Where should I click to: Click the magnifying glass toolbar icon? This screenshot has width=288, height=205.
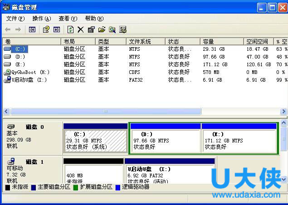coord(112,29)
